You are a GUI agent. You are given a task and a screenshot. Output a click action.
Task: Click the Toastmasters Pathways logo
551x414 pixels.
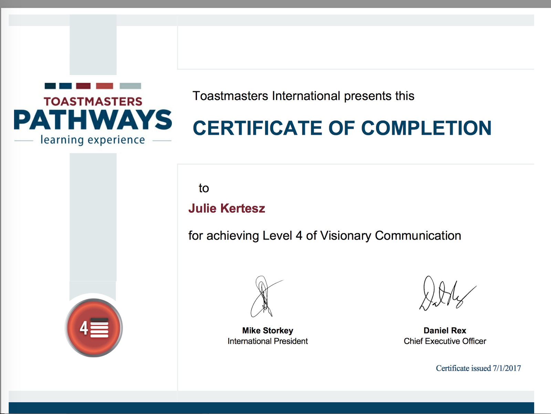tap(93, 114)
